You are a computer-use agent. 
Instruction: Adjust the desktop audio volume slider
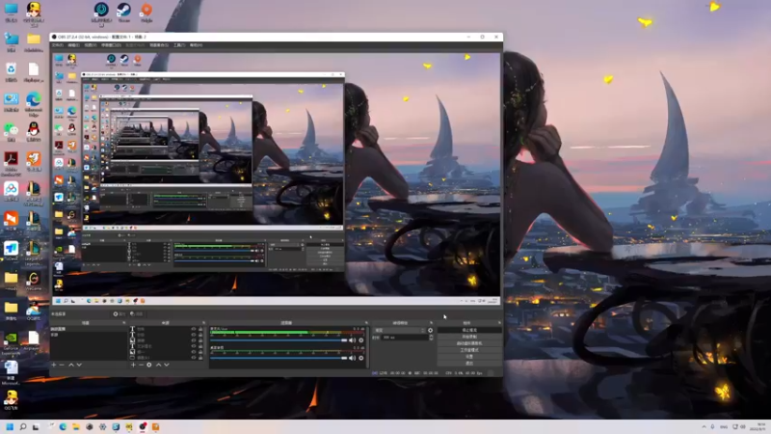(x=279, y=358)
